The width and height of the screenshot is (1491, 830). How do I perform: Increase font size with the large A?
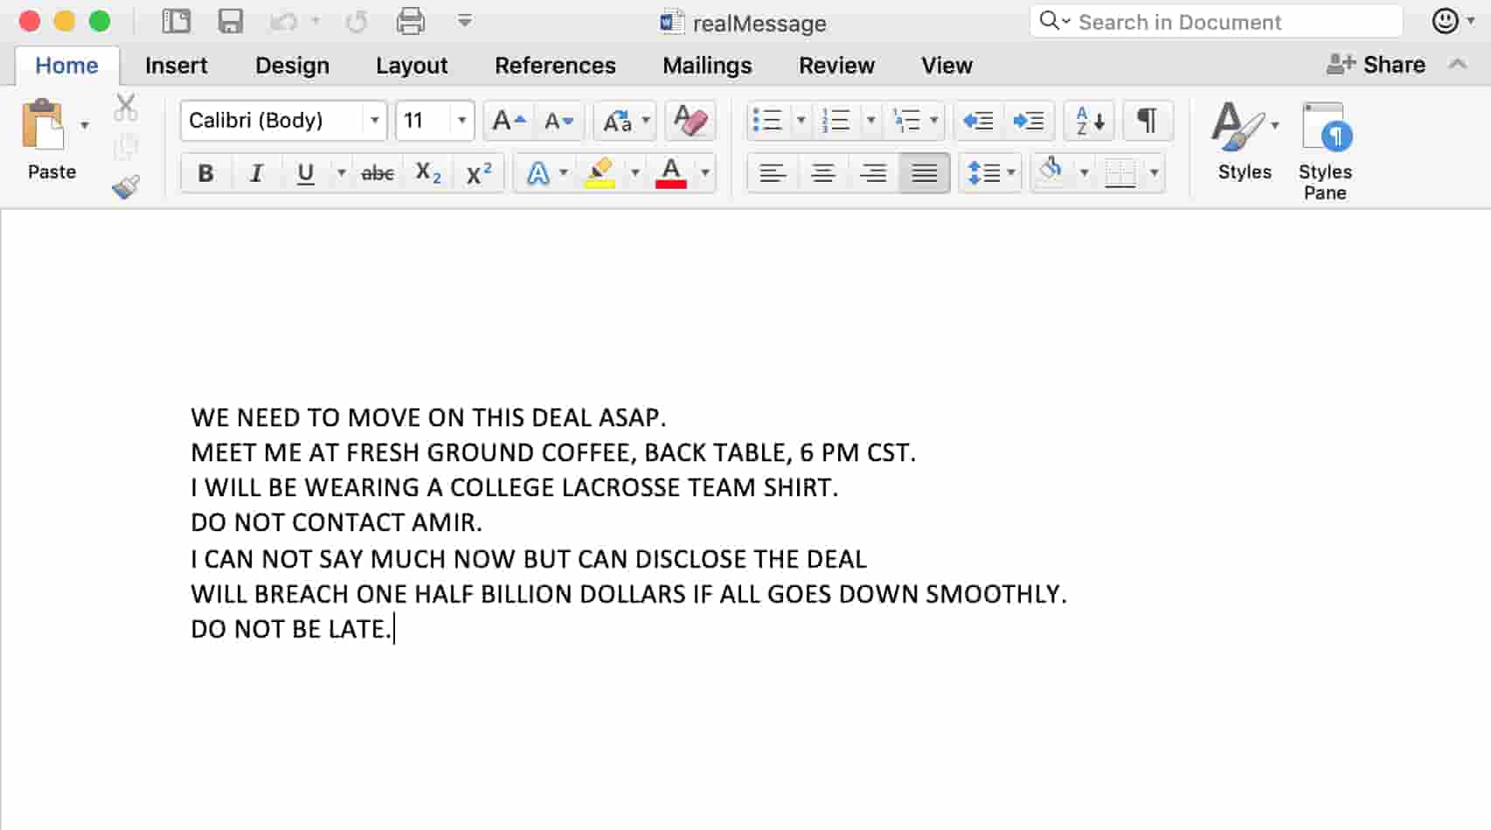tap(509, 121)
